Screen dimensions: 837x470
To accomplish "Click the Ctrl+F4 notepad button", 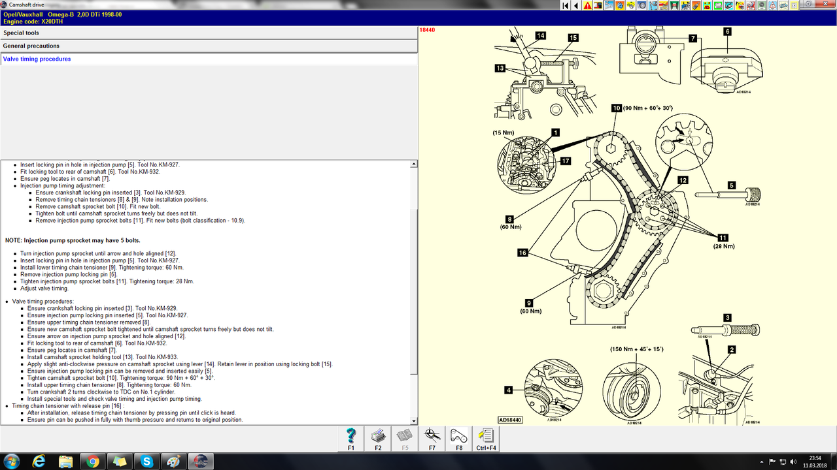I will (485, 439).
